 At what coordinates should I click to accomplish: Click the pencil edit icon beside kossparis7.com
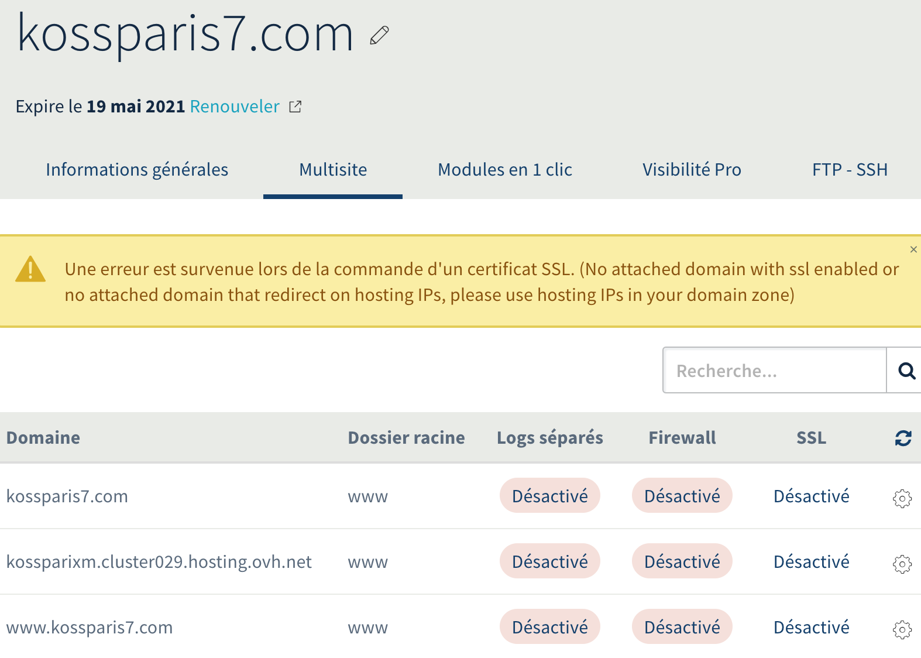click(x=379, y=35)
